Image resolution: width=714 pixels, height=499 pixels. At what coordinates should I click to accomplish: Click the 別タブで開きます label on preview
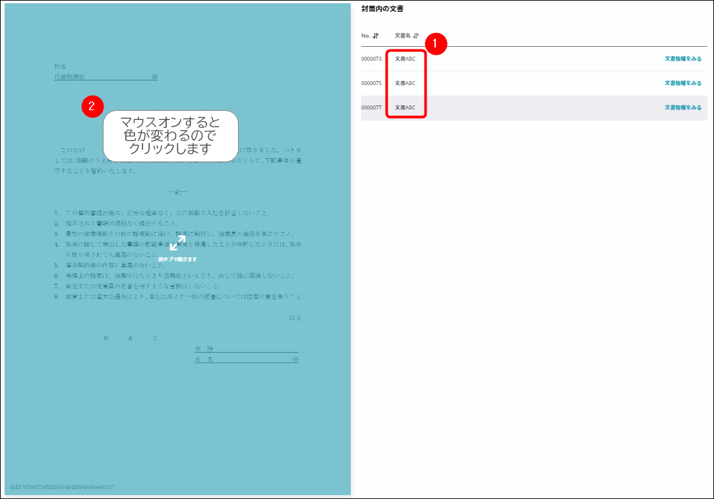(177, 259)
